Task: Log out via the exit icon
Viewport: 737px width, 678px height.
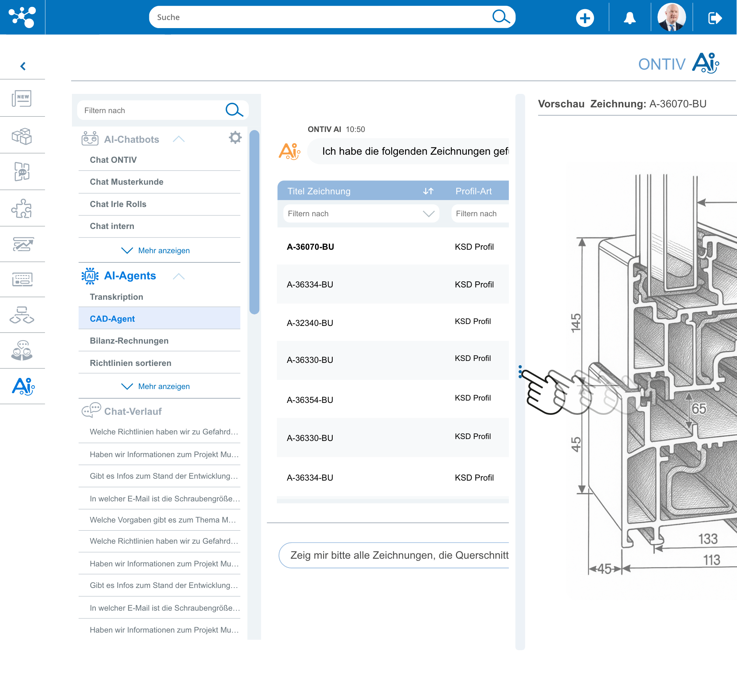Action: tap(714, 17)
